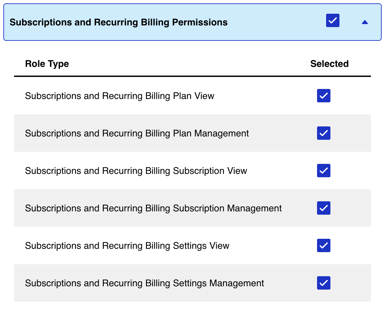Select the Plan Management row label

pos(137,133)
